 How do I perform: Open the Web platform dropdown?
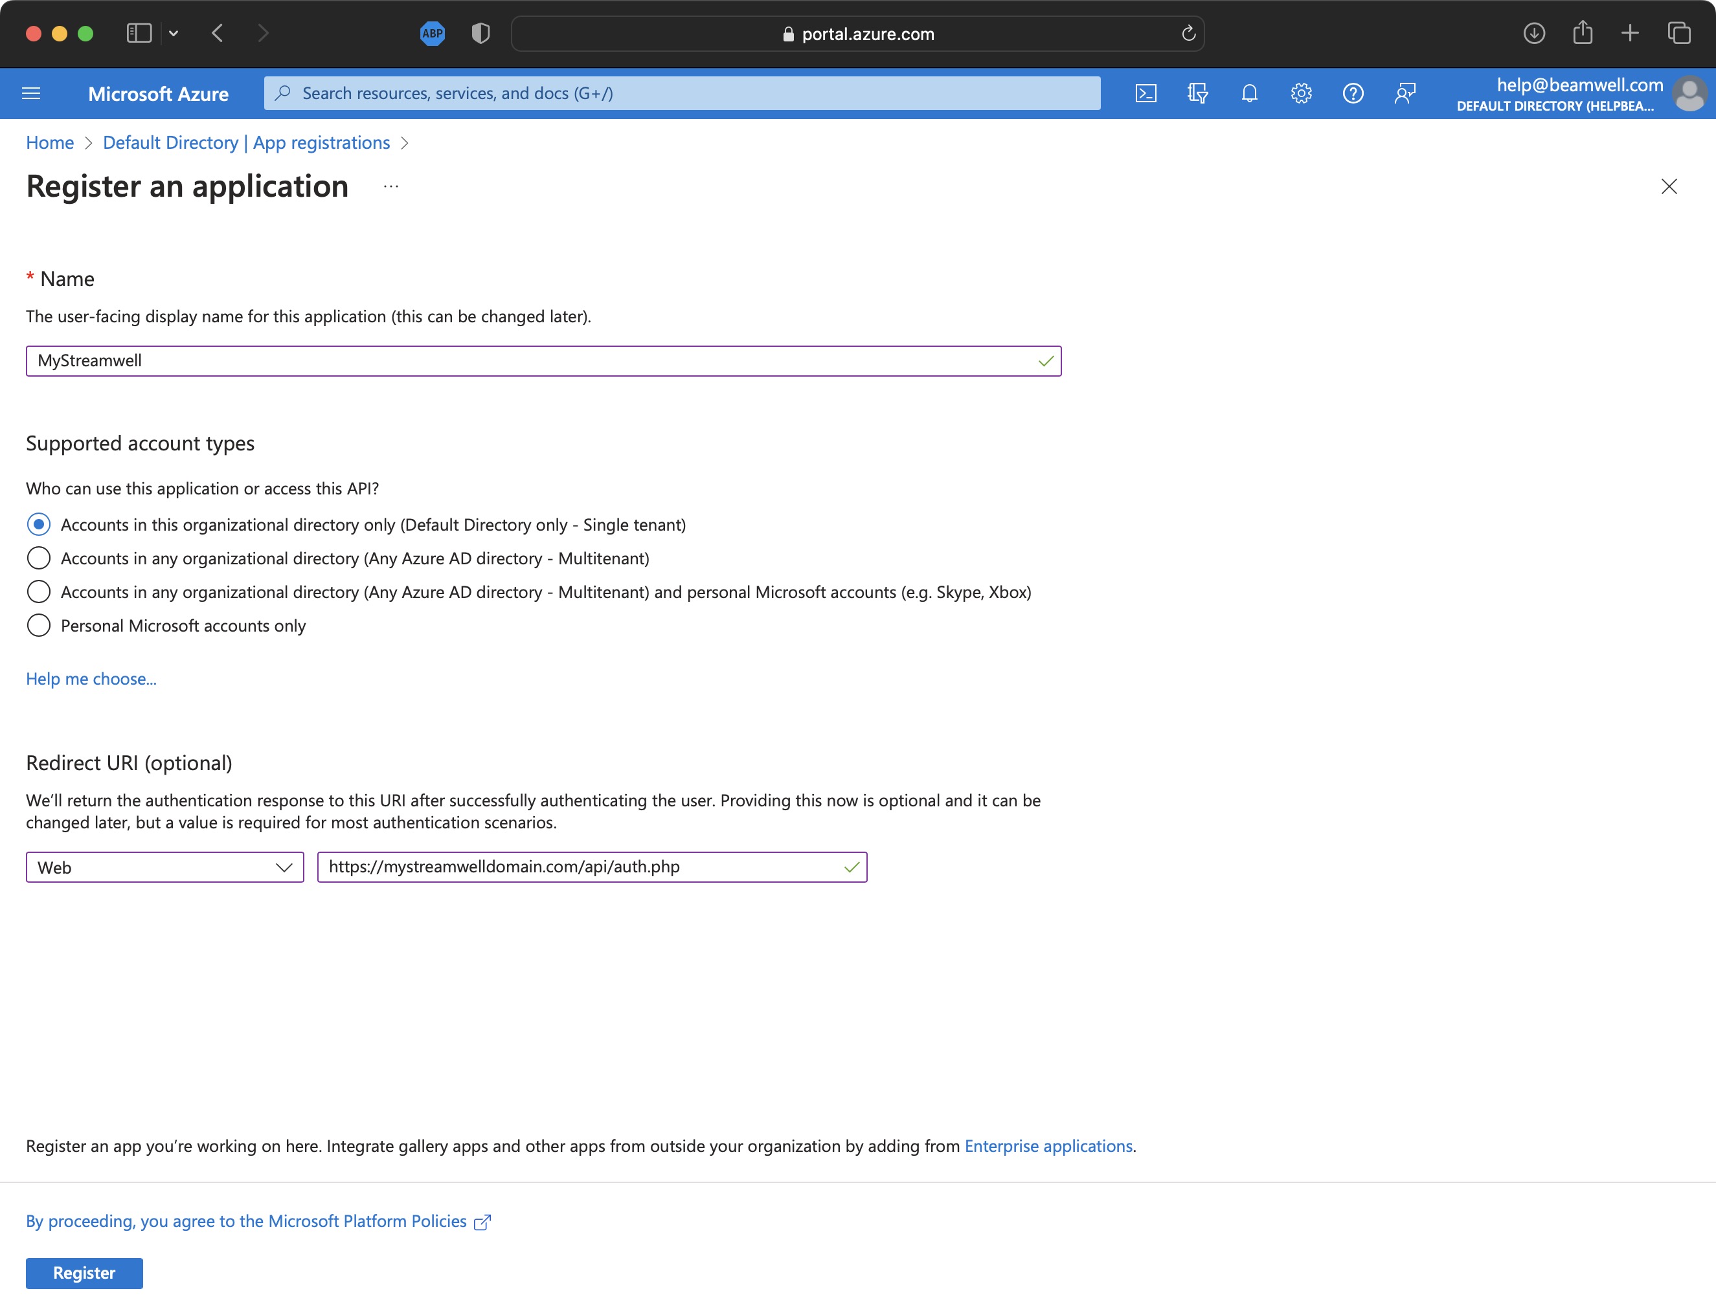point(164,867)
